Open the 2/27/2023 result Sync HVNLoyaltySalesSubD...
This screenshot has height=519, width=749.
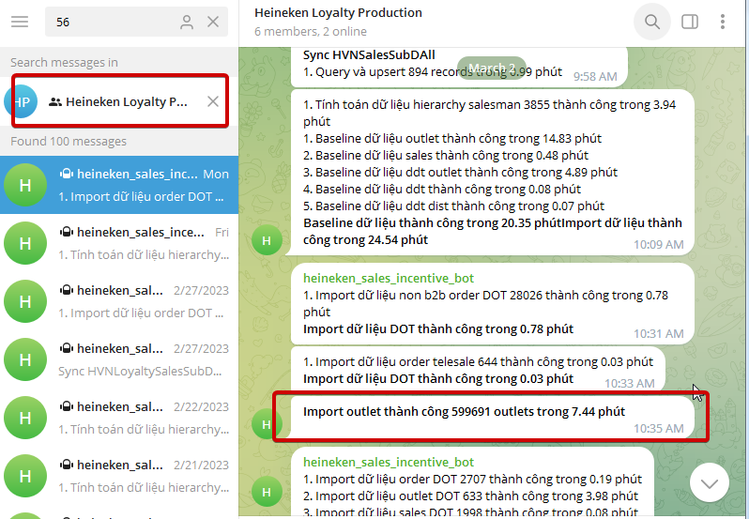[119, 359]
